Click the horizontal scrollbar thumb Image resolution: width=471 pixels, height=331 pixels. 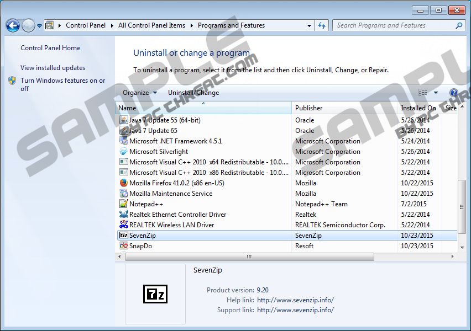click(249, 257)
